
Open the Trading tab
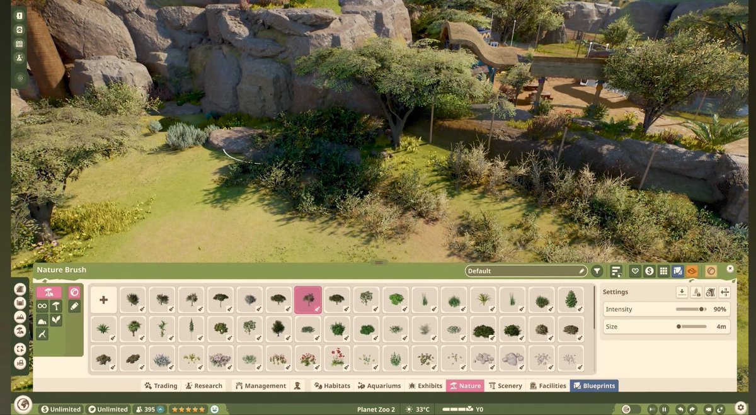click(x=161, y=386)
